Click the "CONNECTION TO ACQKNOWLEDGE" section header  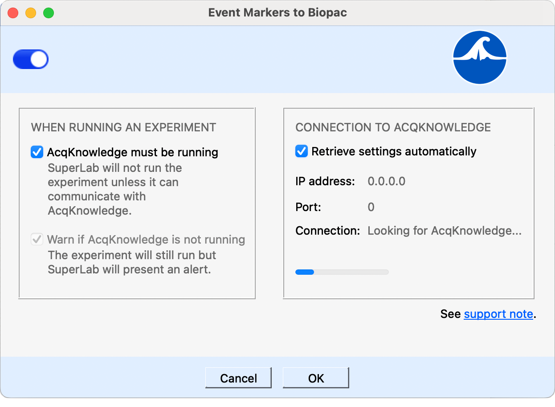[393, 127]
